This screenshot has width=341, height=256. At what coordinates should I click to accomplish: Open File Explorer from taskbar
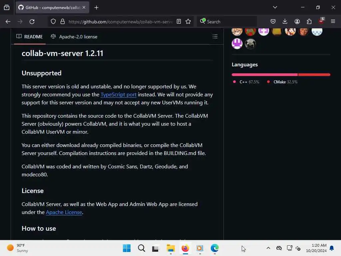point(171,248)
